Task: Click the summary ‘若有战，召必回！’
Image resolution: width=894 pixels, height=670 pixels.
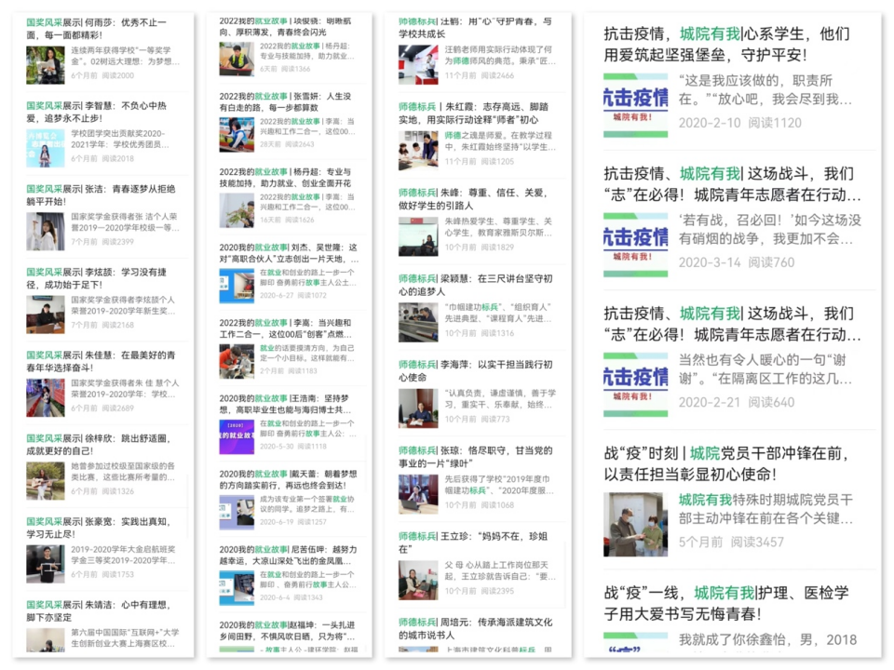Action: [x=770, y=229]
